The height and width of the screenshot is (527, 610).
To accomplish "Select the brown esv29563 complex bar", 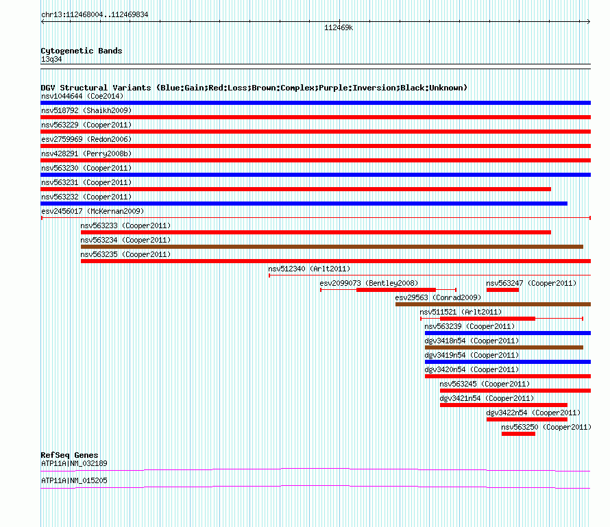I will click(493, 304).
